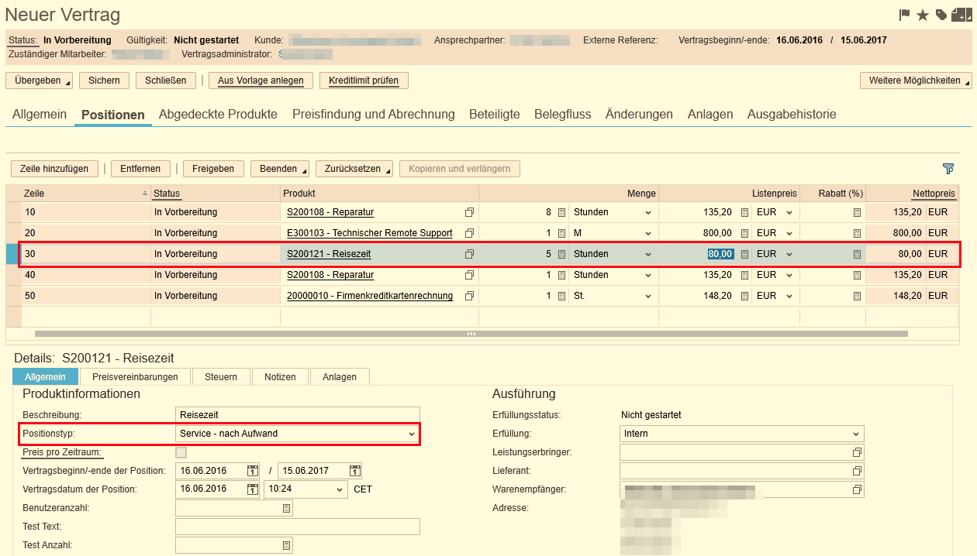Open product value help for S200108 row 10
977x556 pixels.
click(469, 212)
